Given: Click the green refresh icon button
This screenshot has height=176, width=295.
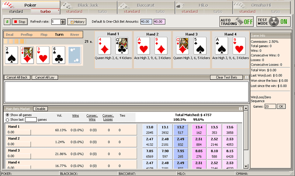Looking at the screenshot, I should (7, 22).
